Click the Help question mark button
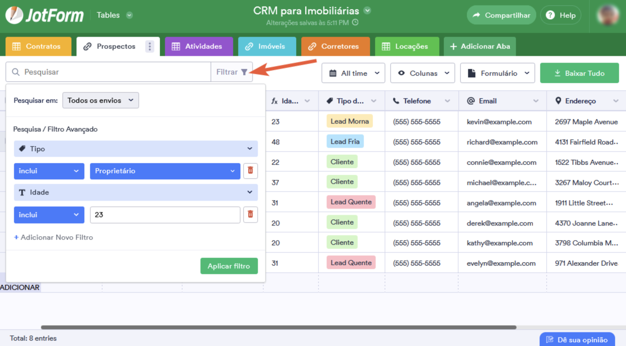Screen dimensions: 626x346 (561, 15)
